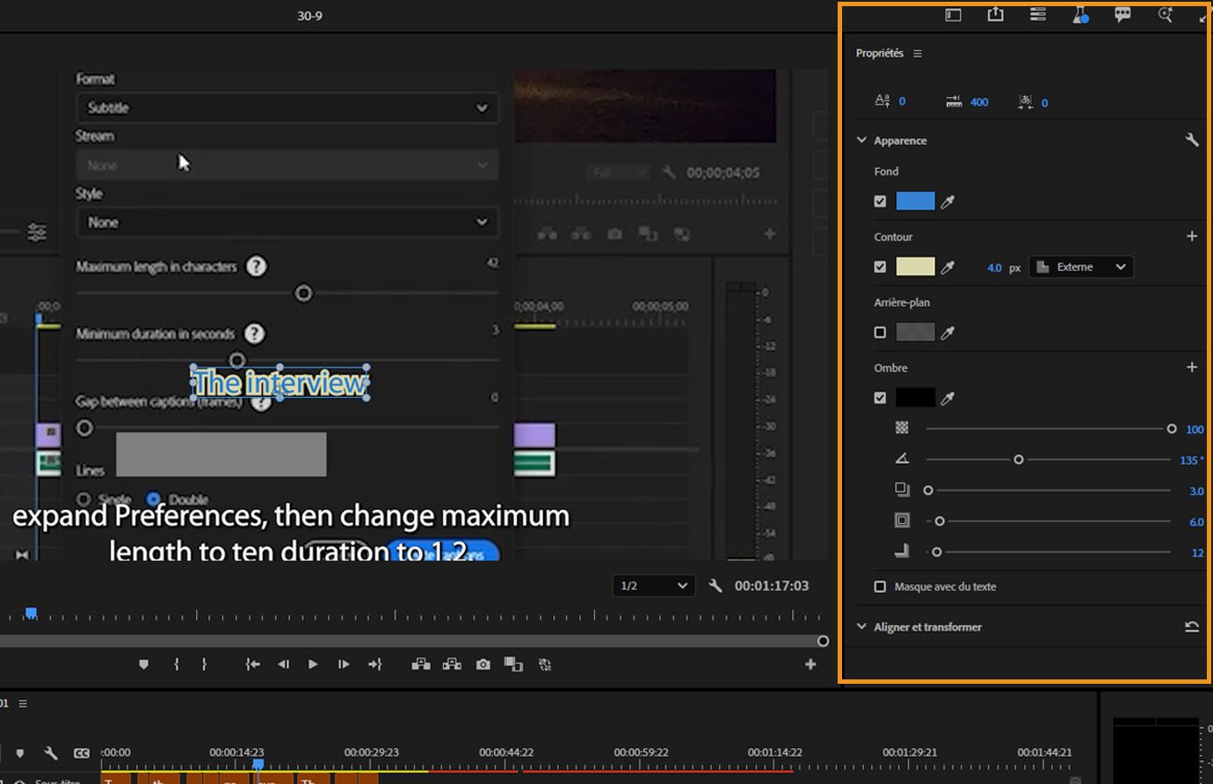Open the 1/2 playback resolution dropdown
The image size is (1213, 784).
click(653, 585)
